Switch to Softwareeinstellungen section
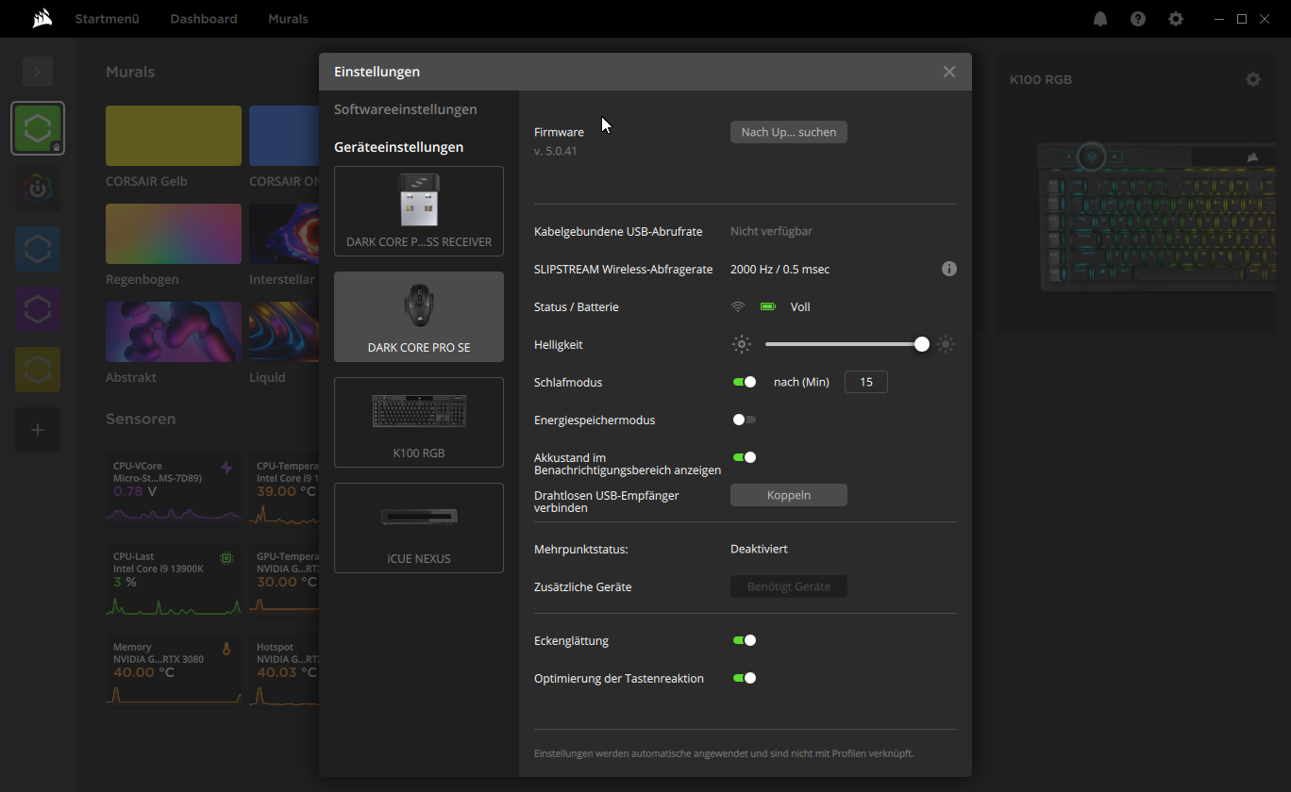 pyautogui.click(x=406, y=109)
